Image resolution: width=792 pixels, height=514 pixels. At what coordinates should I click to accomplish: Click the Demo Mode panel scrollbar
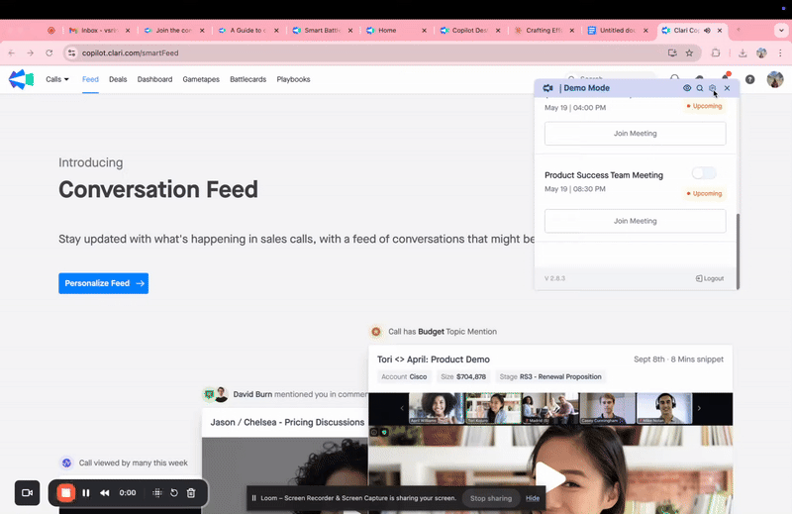click(738, 252)
